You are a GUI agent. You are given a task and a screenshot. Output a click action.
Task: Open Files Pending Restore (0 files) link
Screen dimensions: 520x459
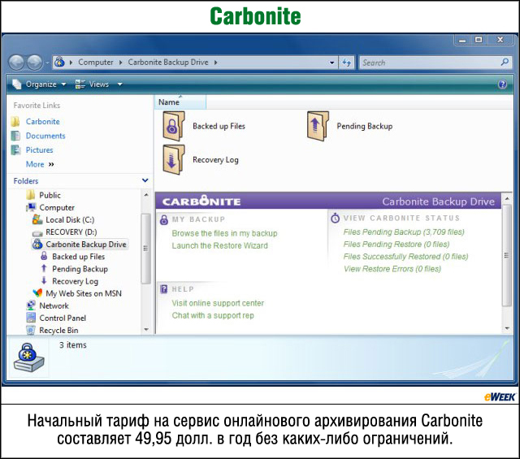click(396, 244)
